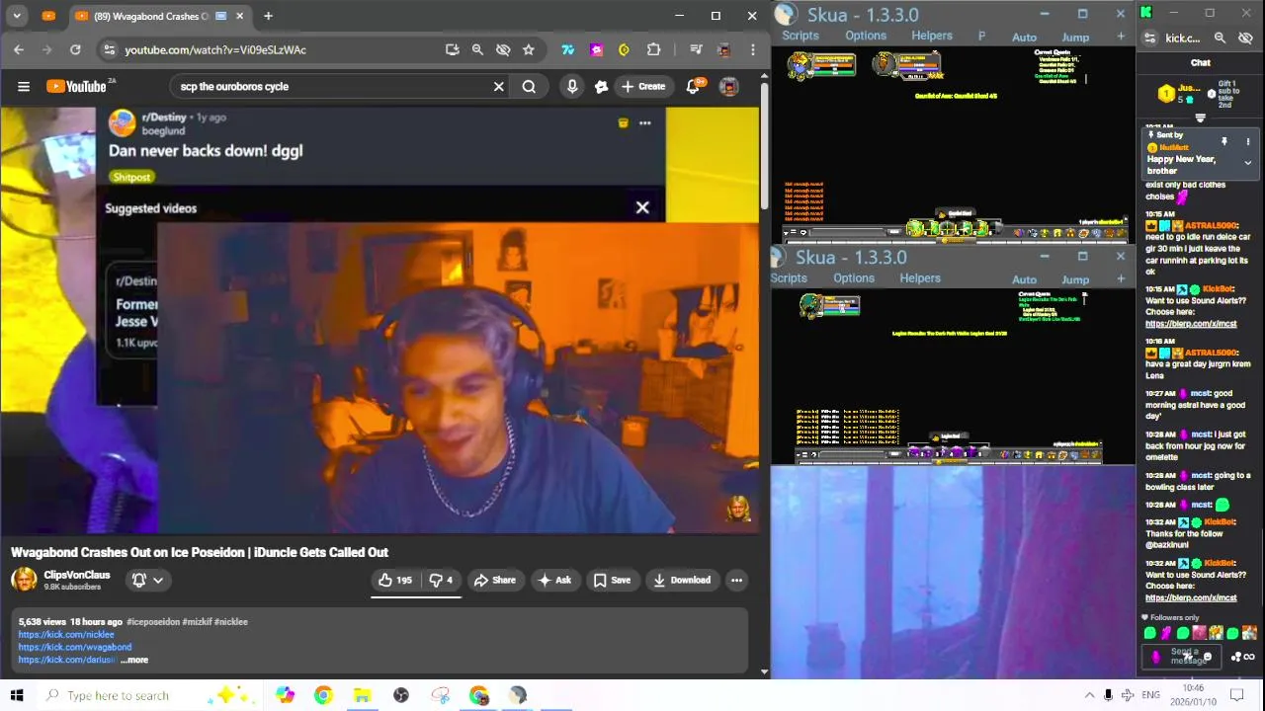Expand the chat gift leaderboard arrow

[1200, 118]
